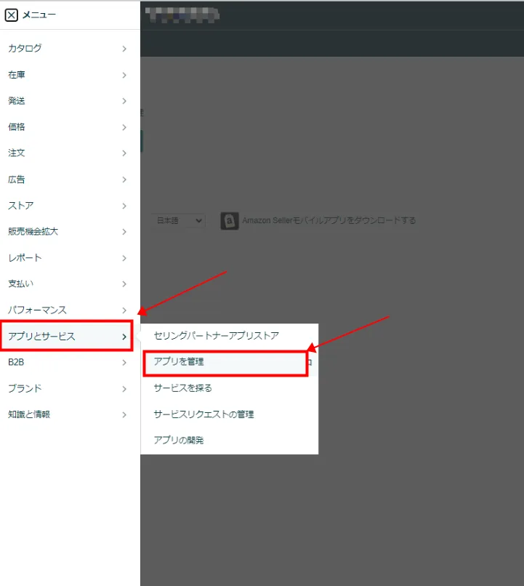The height and width of the screenshot is (586, 524).
Task: Expand the レポート chevron arrow
Action: coord(124,258)
